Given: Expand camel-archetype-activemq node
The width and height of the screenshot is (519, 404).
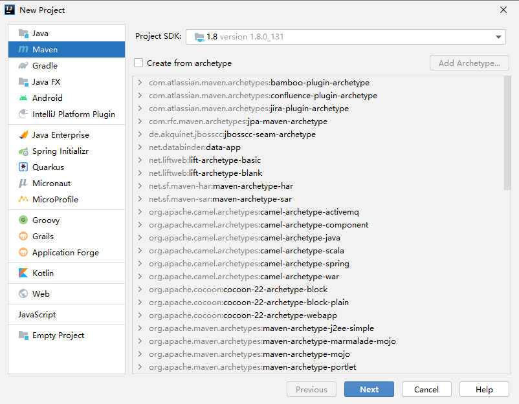Looking at the screenshot, I should 140,211.
